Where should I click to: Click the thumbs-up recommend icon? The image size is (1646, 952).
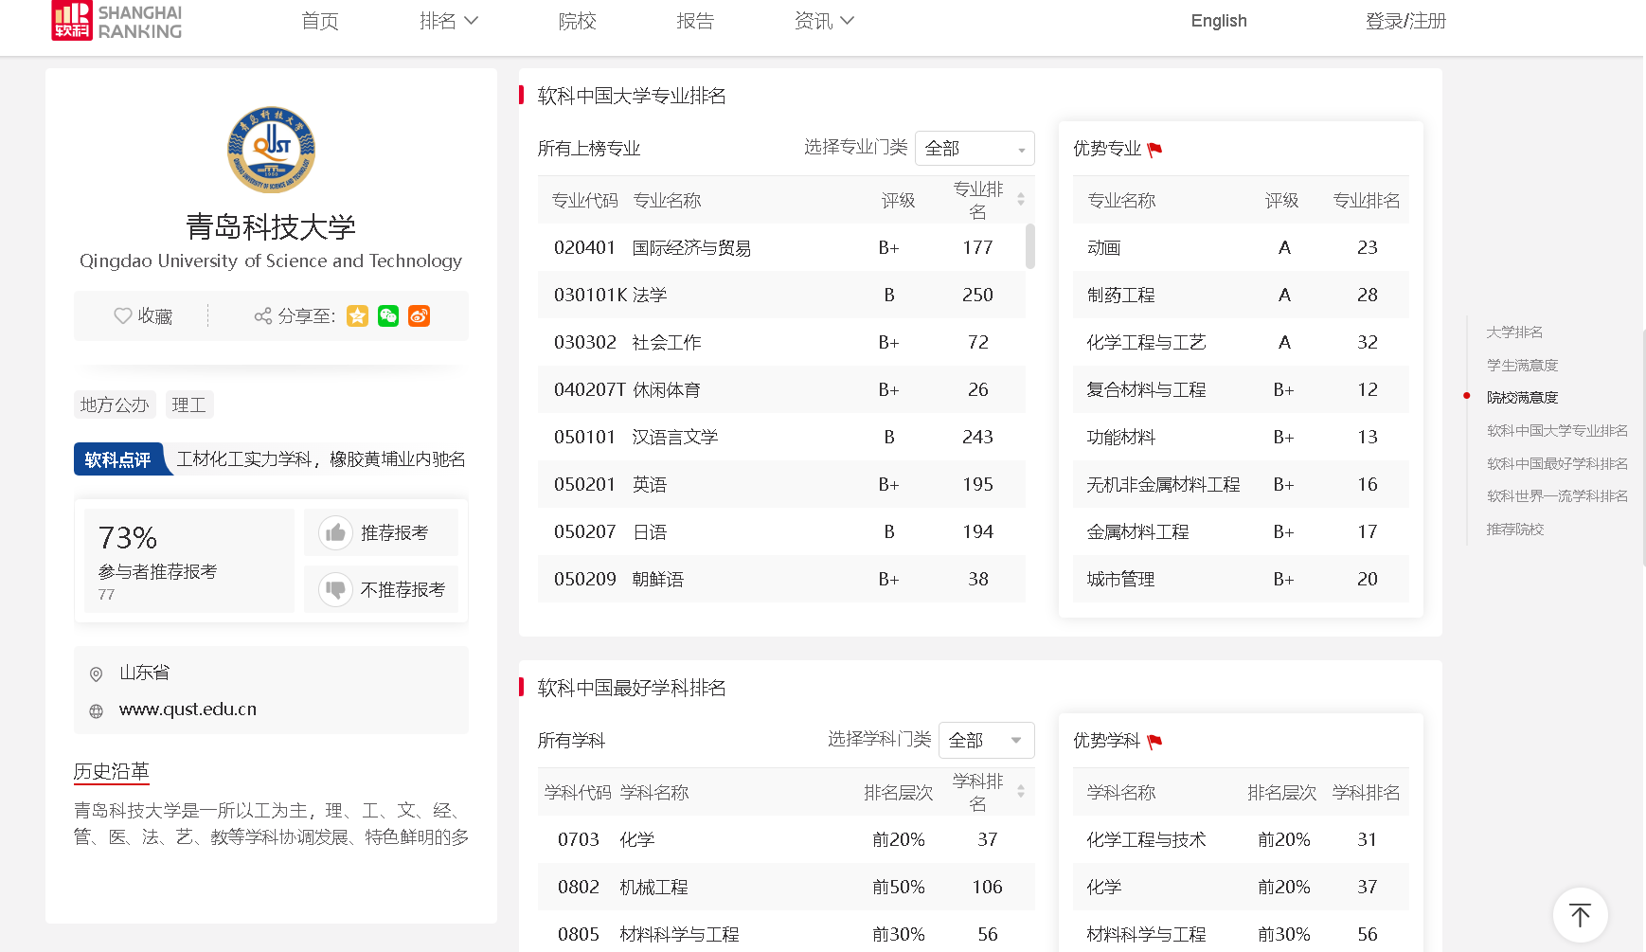(x=335, y=533)
